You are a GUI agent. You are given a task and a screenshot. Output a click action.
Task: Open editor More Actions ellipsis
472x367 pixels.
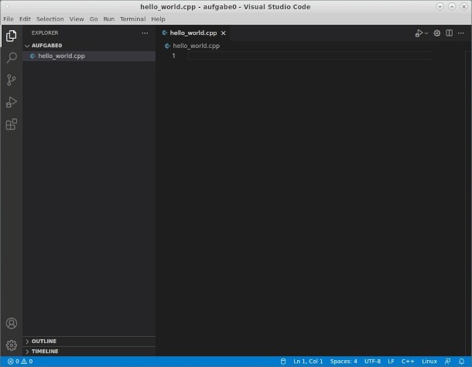[461, 33]
